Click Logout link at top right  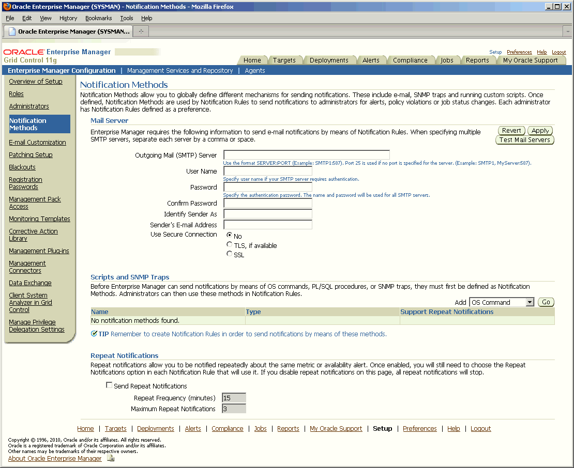tap(558, 52)
